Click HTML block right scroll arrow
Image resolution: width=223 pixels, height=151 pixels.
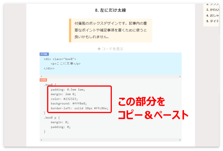(180, 77)
